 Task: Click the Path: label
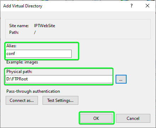14,32
